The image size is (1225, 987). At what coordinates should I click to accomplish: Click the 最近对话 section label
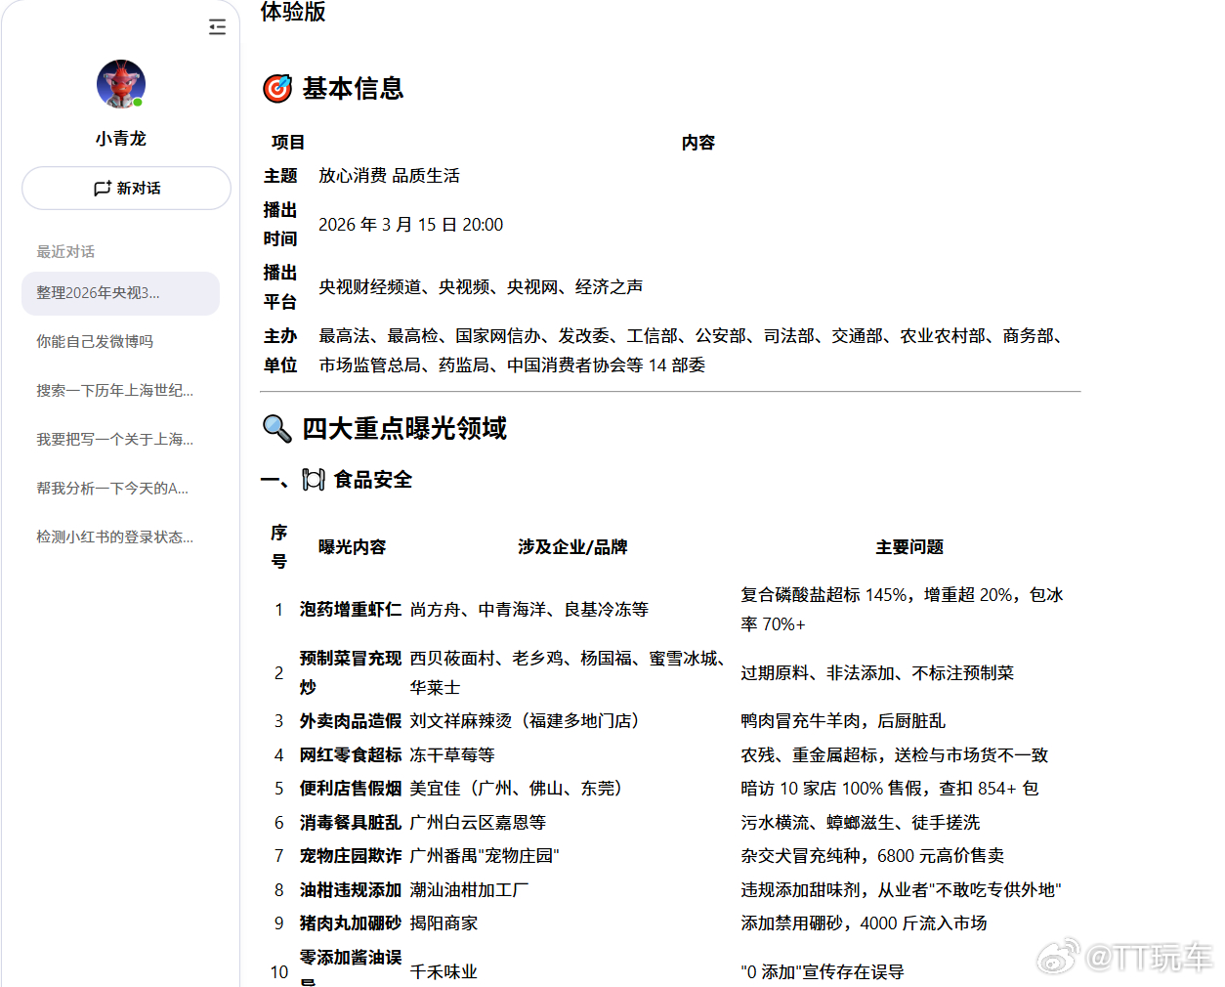[x=65, y=252]
